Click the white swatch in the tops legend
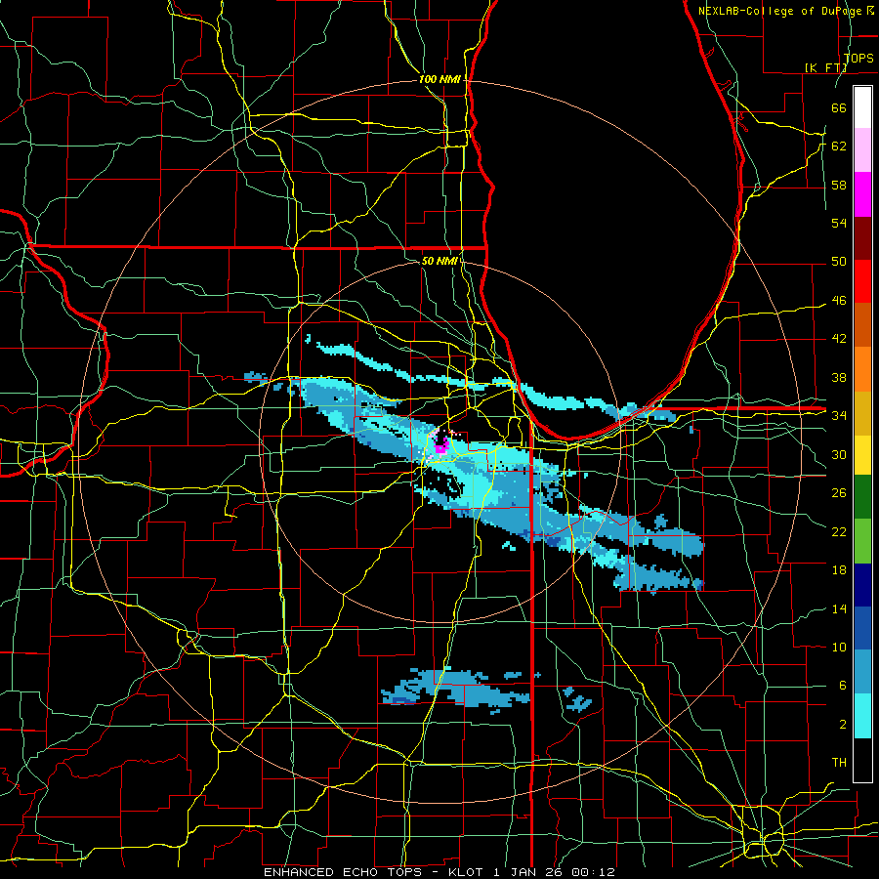The image size is (879, 879). 862,107
